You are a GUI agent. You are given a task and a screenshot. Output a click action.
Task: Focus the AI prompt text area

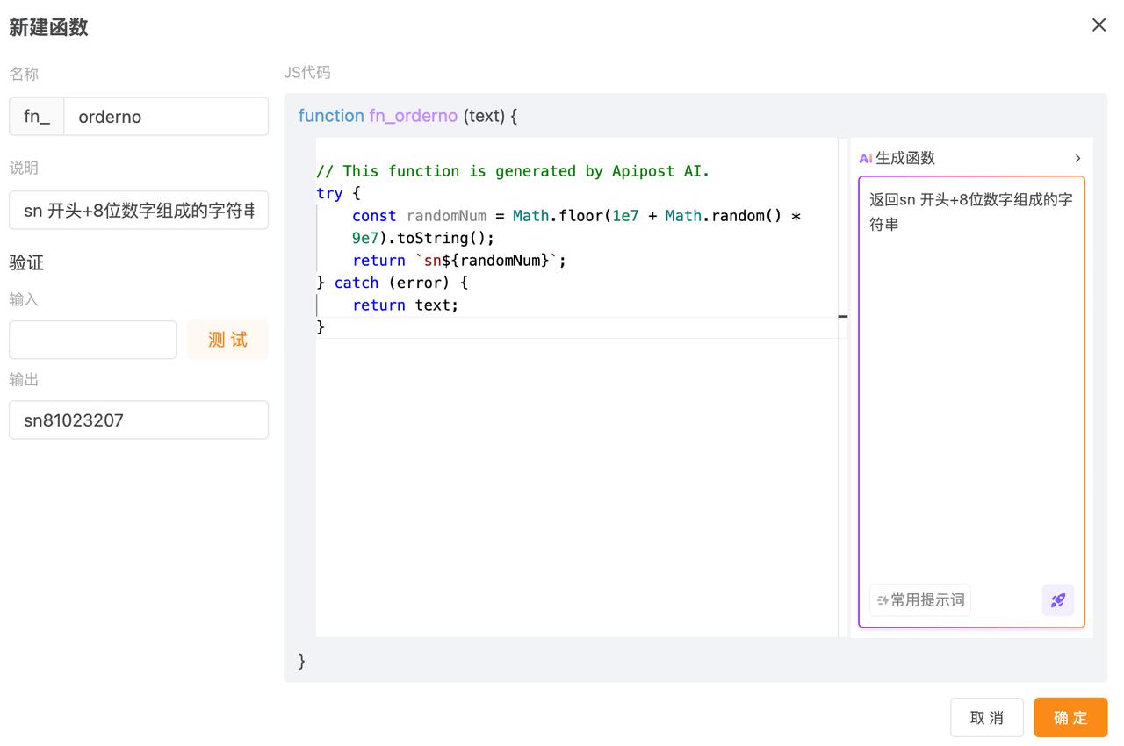point(971,377)
